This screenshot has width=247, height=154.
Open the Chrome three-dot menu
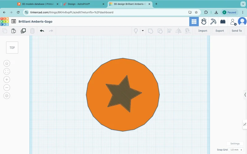[x=243, y=12]
